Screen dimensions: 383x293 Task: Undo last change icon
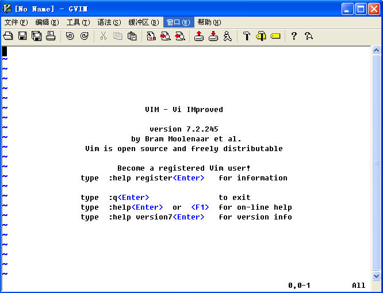(x=70, y=36)
